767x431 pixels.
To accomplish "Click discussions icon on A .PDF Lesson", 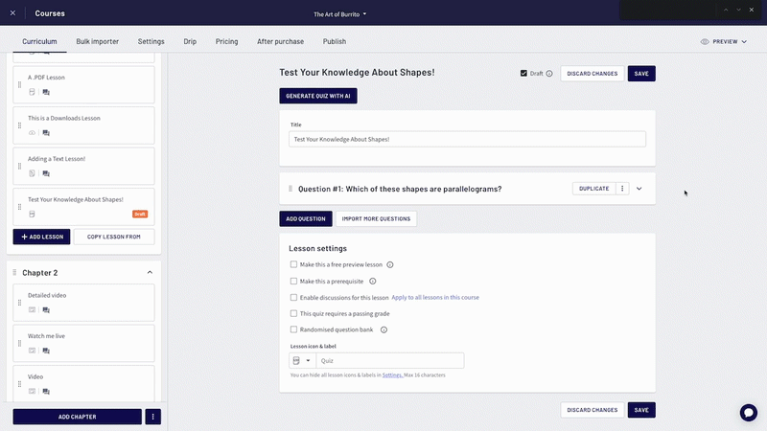I will tap(46, 92).
